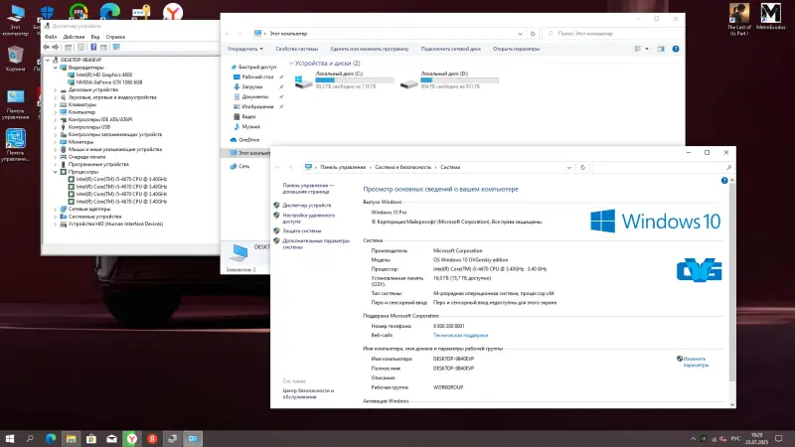Collapse the Устройства и диски (2) group
Screen dimensions: 795x447
tap(291, 64)
